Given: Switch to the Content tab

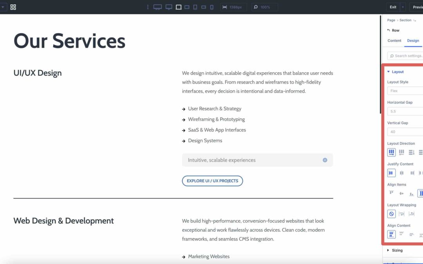Looking at the screenshot, I should point(394,41).
